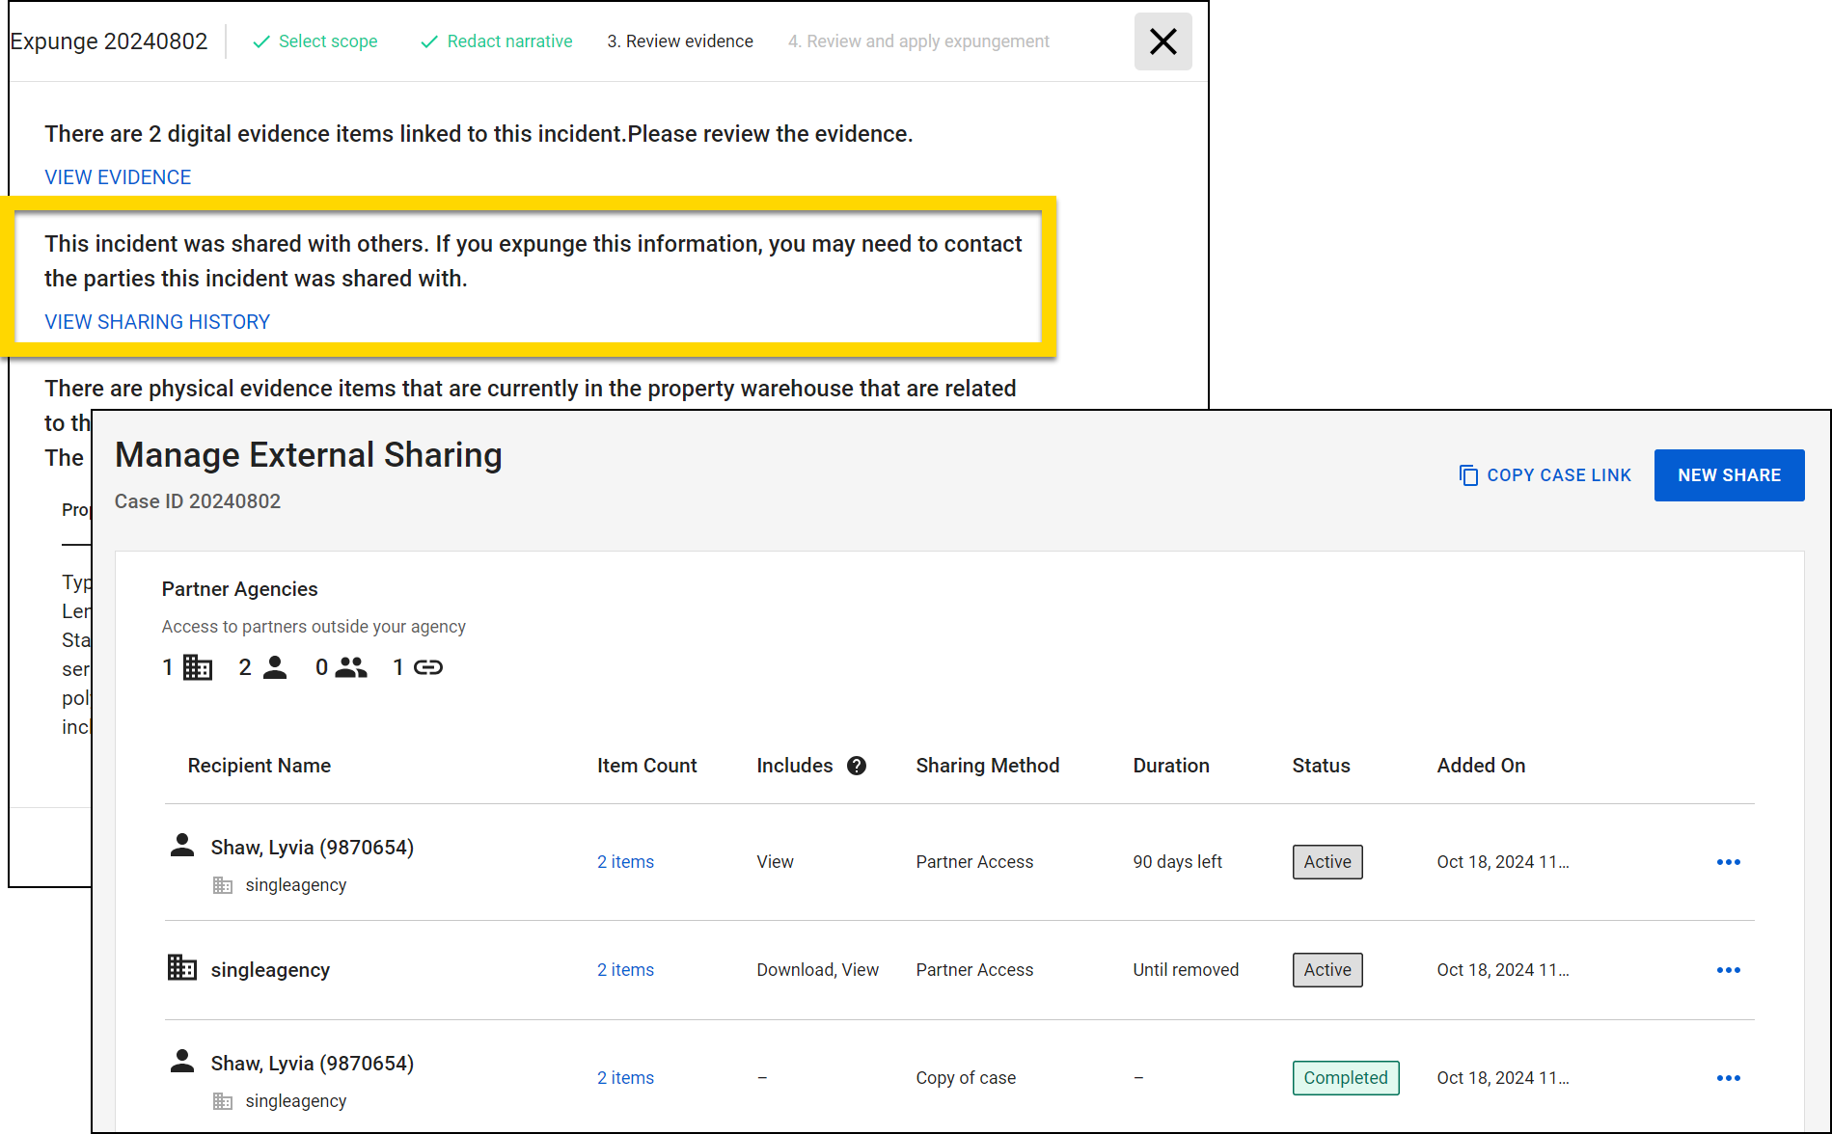Image resolution: width=1832 pixels, height=1134 pixels.
Task: Click person icon of Shaw, Lyvia Completed share
Action: (x=181, y=1061)
